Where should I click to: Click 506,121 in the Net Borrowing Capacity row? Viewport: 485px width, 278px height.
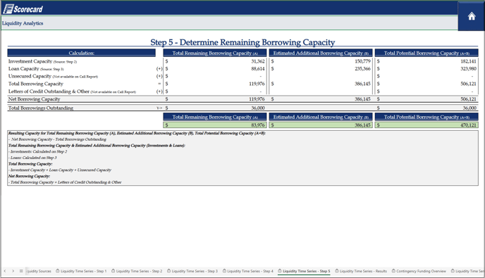468,99
